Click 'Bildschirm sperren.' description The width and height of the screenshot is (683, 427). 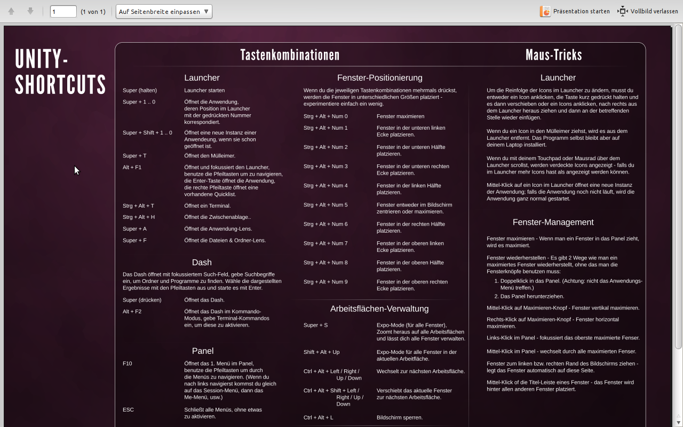(x=400, y=417)
